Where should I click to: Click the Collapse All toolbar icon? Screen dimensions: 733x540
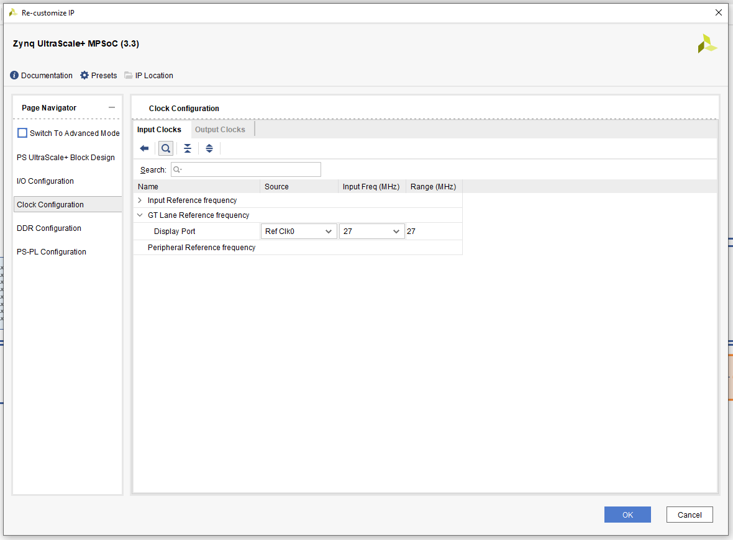(188, 148)
